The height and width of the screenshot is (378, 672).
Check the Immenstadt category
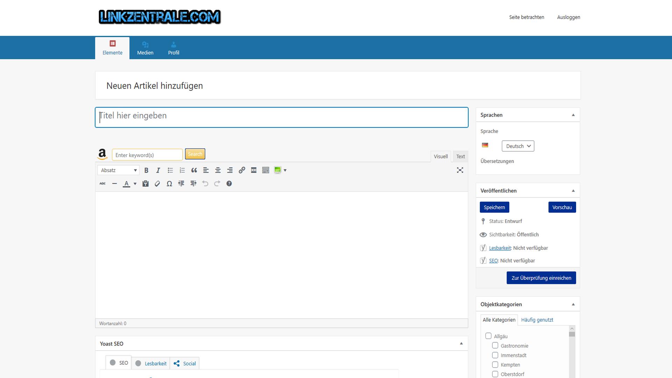tap(495, 355)
